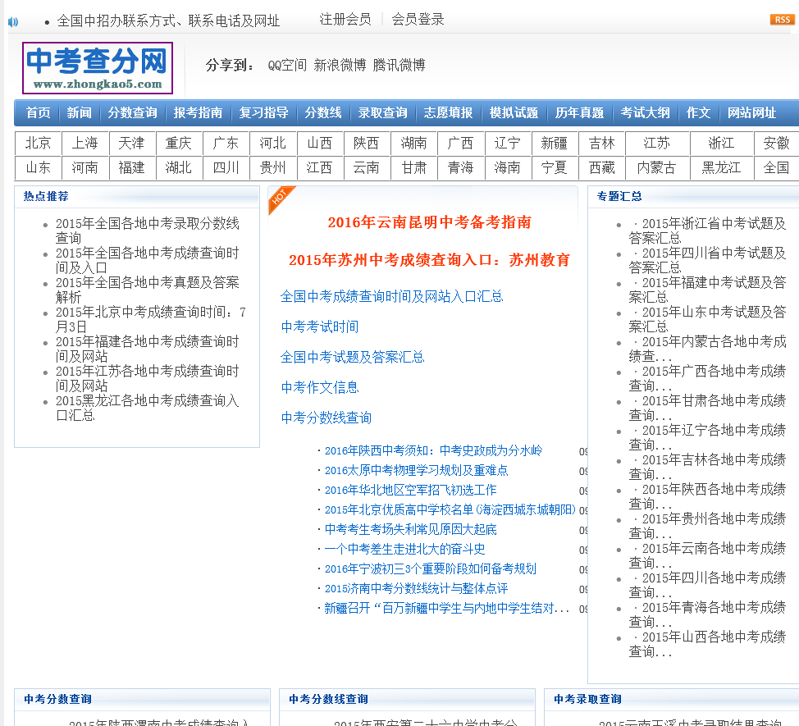Click the RSS feed icon

click(782, 20)
